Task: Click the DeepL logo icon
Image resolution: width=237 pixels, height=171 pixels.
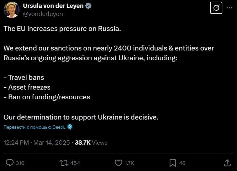Action: pyautogui.click(x=70, y=127)
